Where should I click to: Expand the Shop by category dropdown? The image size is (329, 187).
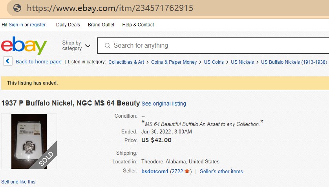[76, 46]
